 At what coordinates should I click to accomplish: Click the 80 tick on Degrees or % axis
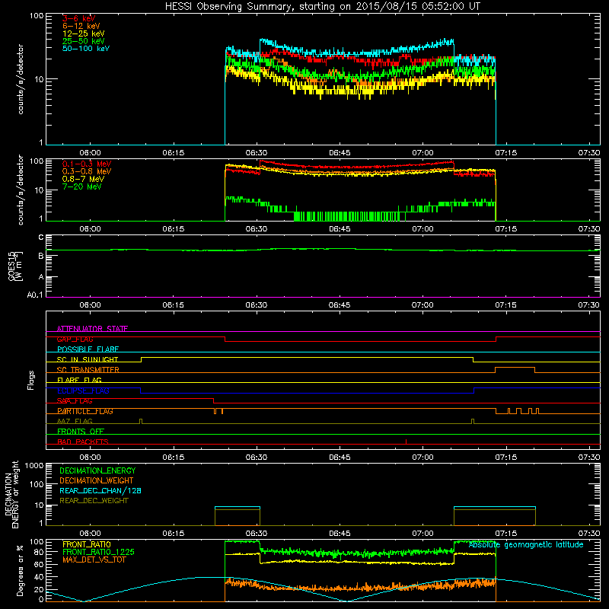coord(40,552)
